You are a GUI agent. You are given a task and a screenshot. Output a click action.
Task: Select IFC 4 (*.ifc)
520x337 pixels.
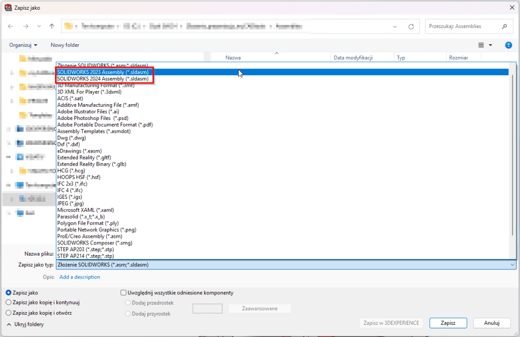[282, 190]
